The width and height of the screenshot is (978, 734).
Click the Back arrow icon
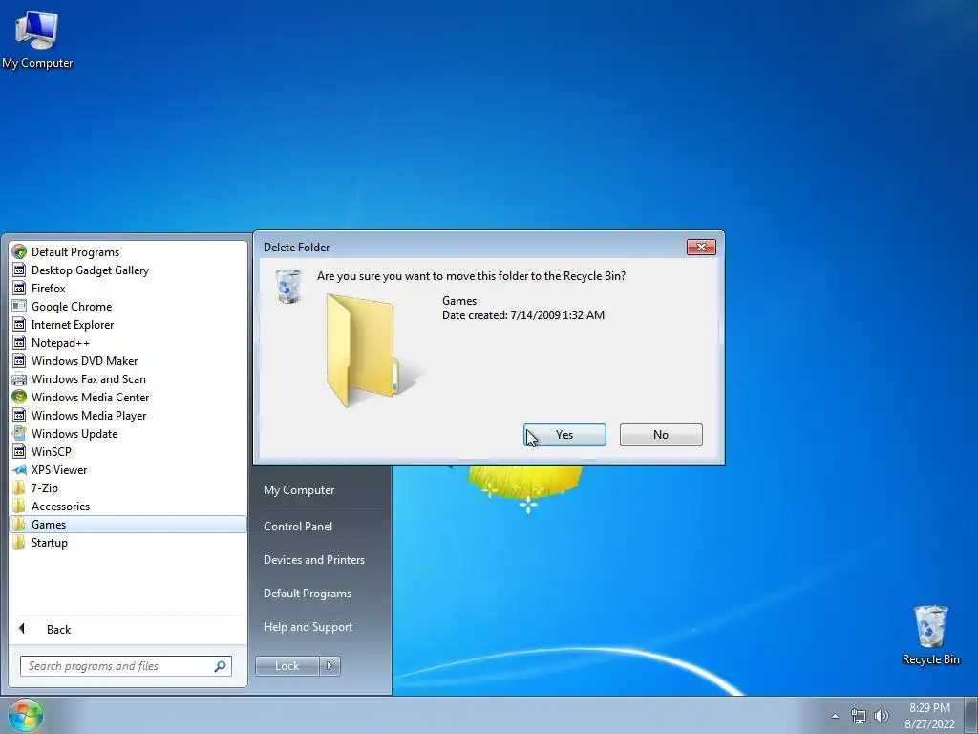click(22, 629)
